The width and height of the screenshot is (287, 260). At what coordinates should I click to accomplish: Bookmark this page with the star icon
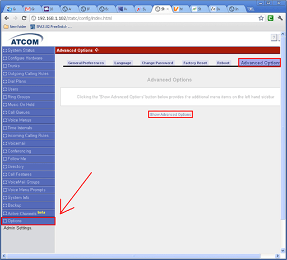[x=261, y=18]
